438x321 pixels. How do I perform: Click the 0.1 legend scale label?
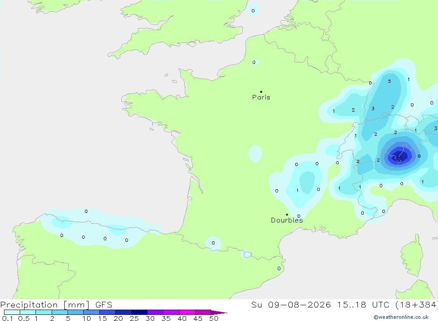(x=7, y=318)
